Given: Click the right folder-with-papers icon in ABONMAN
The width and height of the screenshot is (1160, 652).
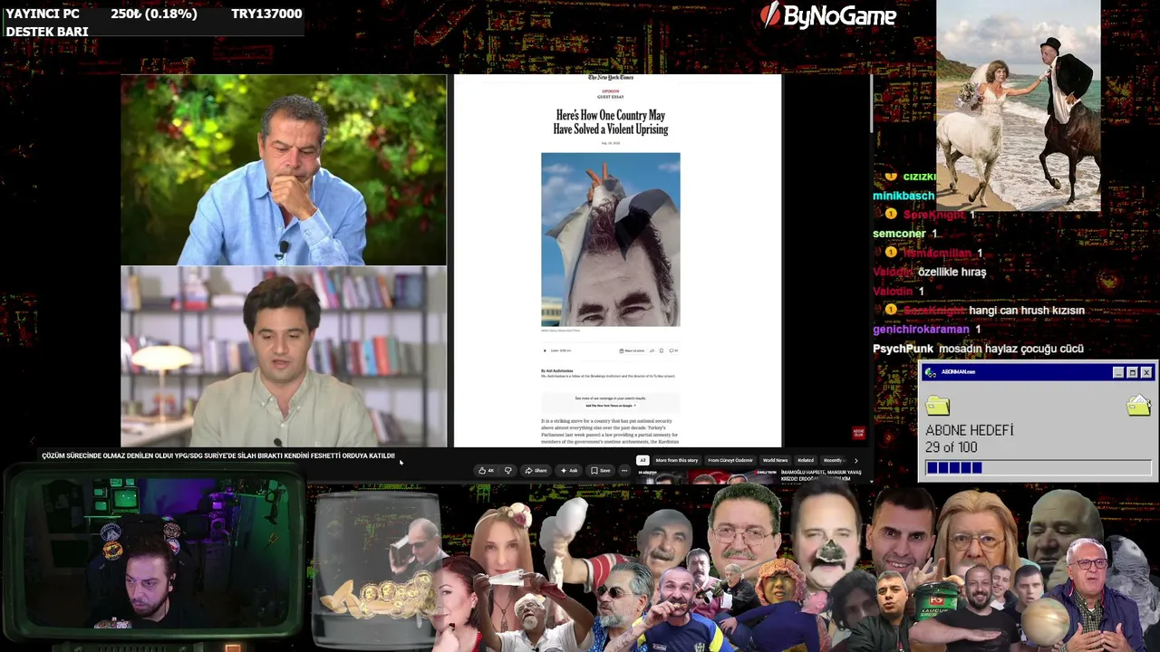Looking at the screenshot, I should click(1138, 404).
